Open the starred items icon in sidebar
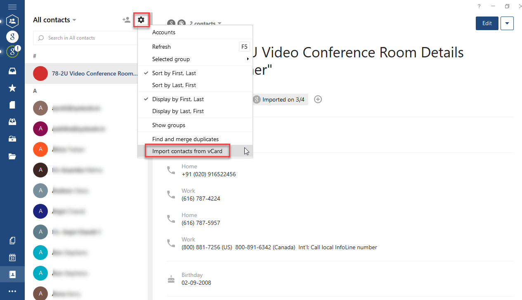 (12, 88)
